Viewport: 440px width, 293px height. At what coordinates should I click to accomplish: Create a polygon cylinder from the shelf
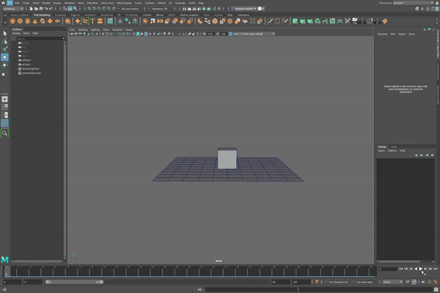28,21
